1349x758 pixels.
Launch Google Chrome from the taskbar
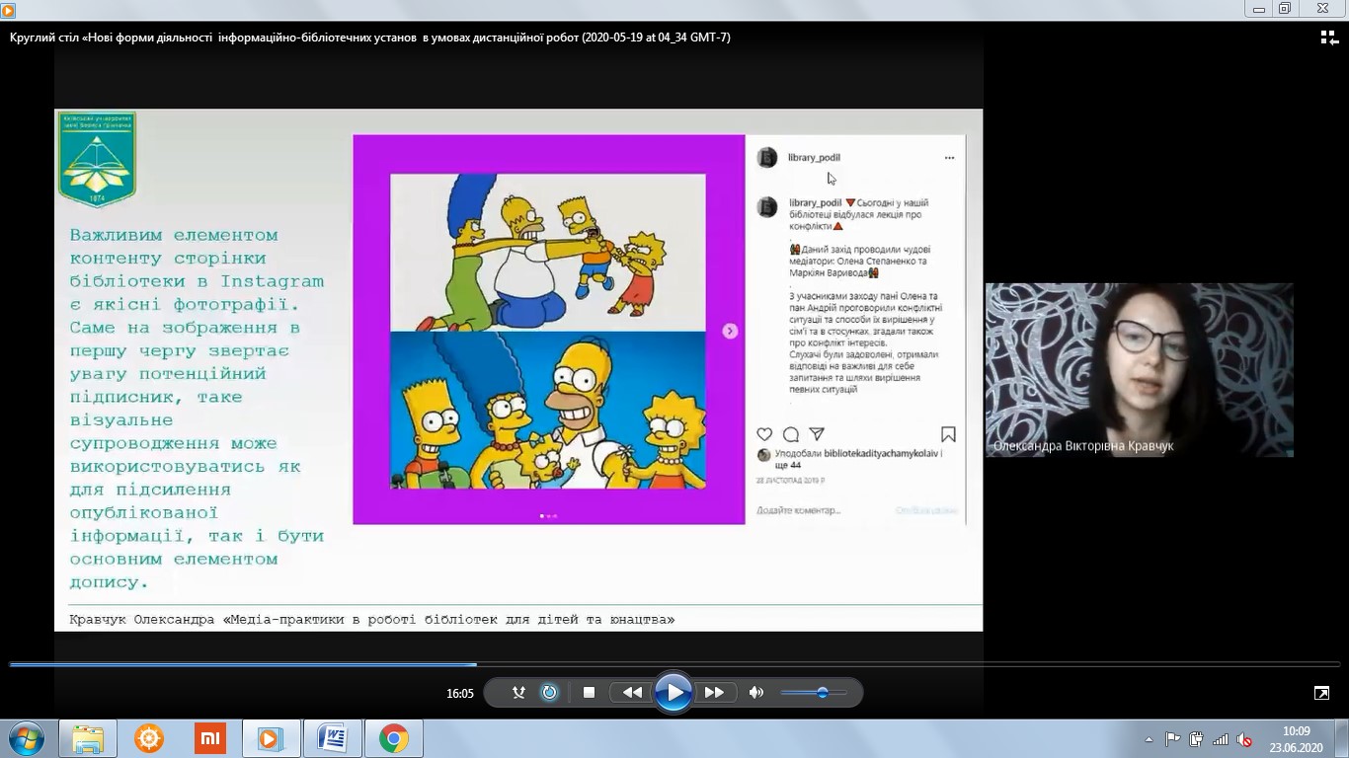pyautogui.click(x=394, y=738)
